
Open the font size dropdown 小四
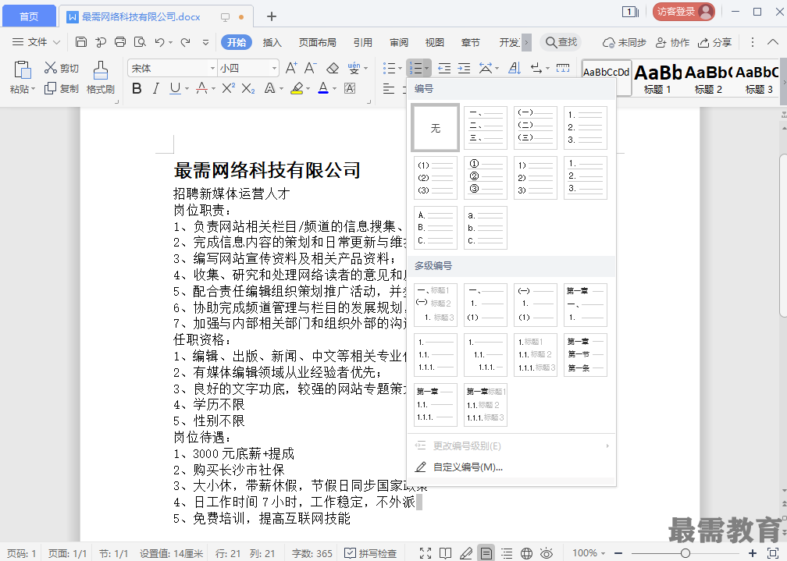(x=248, y=68)
